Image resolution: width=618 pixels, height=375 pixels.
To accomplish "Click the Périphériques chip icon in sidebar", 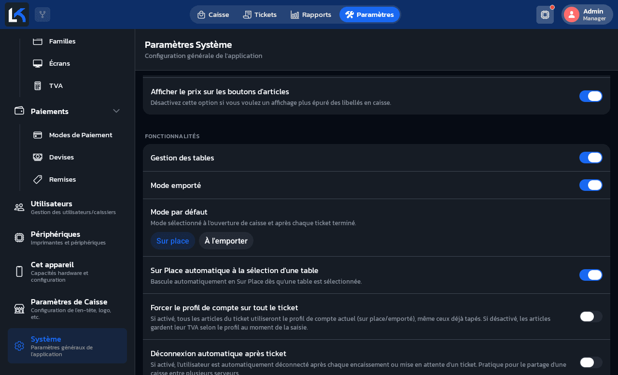I will pyautogui.click(x=19, y=238).
